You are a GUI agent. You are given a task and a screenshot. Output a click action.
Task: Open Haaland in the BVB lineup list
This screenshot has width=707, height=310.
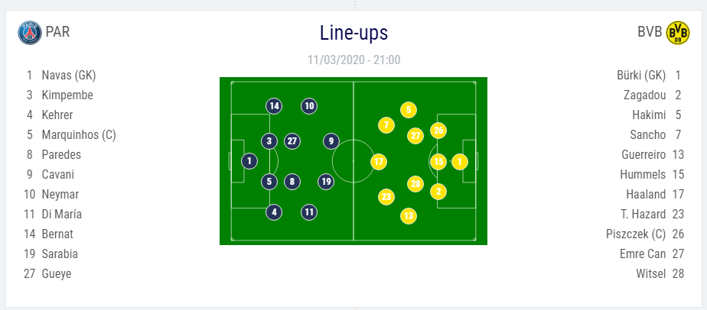(x=646, y=195)
